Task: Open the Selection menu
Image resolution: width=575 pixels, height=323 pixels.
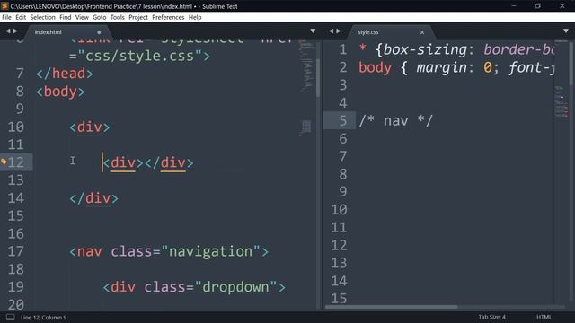Action: coord(42,17)
